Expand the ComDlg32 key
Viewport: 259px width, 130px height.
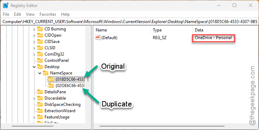click(34, 55)
